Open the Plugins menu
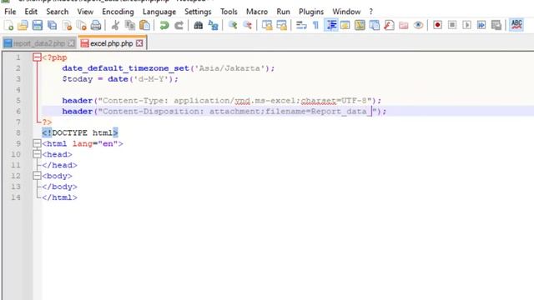 (x=311, y=12)
